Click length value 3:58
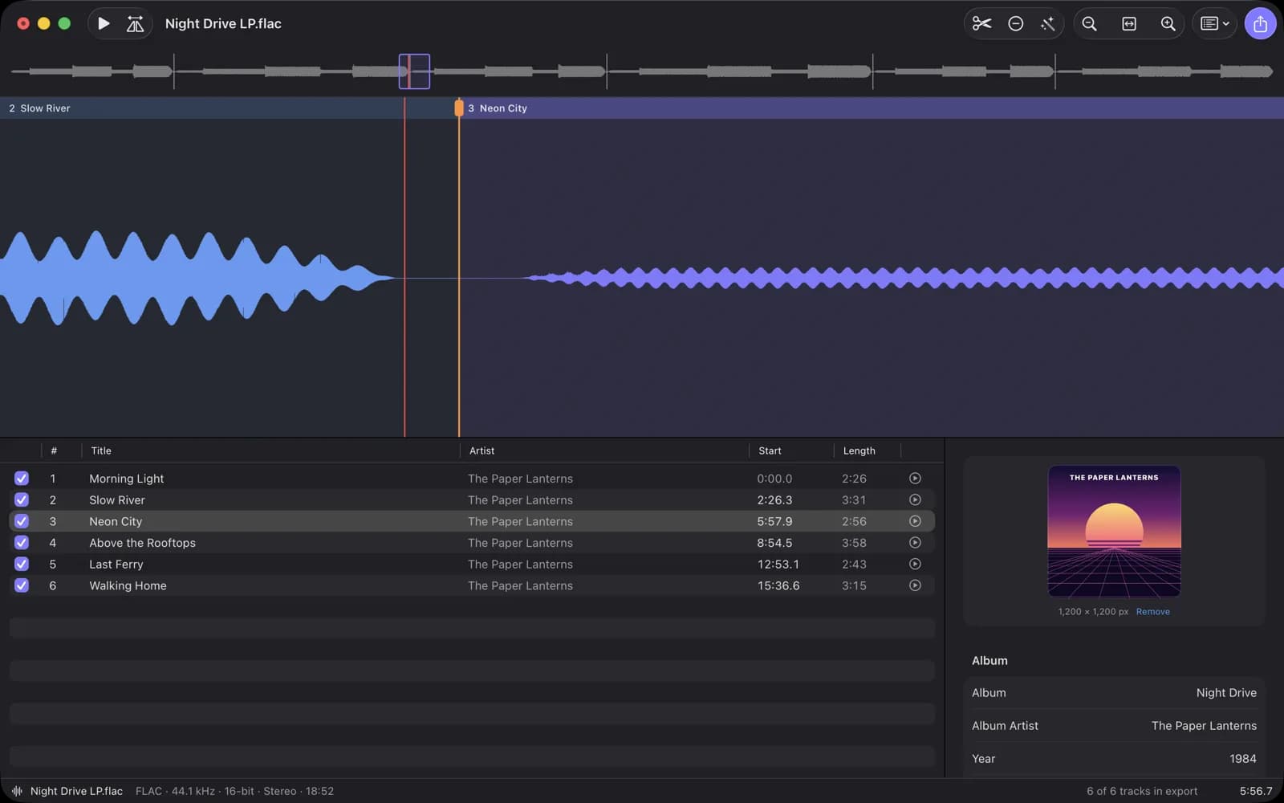This screenshot has height=803, width=1284. pyautogui.click(x=854, y=542)
